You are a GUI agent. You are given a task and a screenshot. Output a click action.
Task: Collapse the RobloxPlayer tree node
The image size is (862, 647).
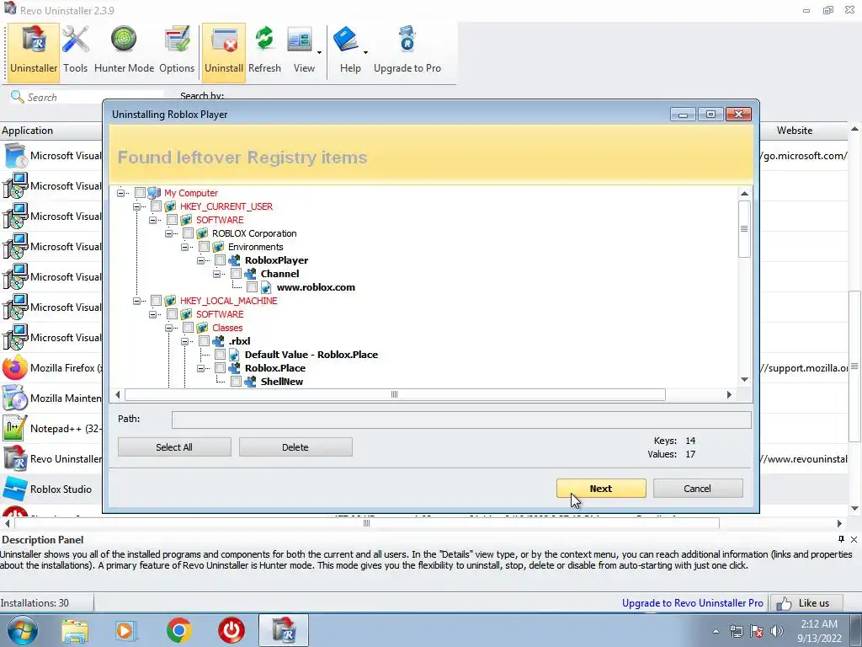tap(200, 260)
